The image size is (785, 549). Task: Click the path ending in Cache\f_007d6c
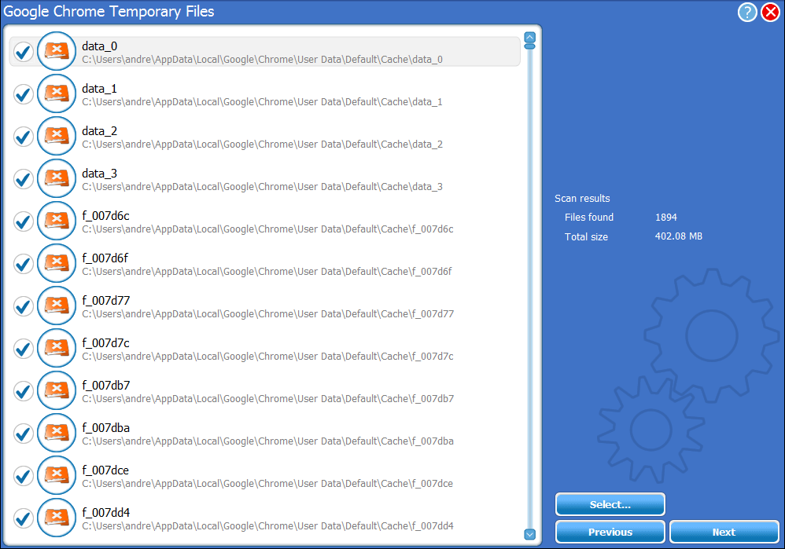coord(268,229)
